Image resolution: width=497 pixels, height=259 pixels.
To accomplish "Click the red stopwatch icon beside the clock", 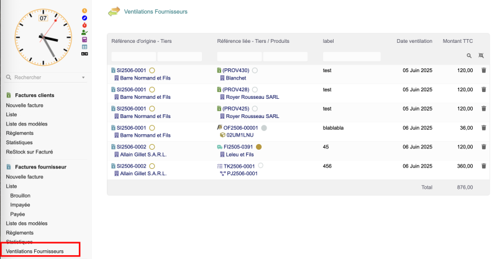I will tap(84, 25).
